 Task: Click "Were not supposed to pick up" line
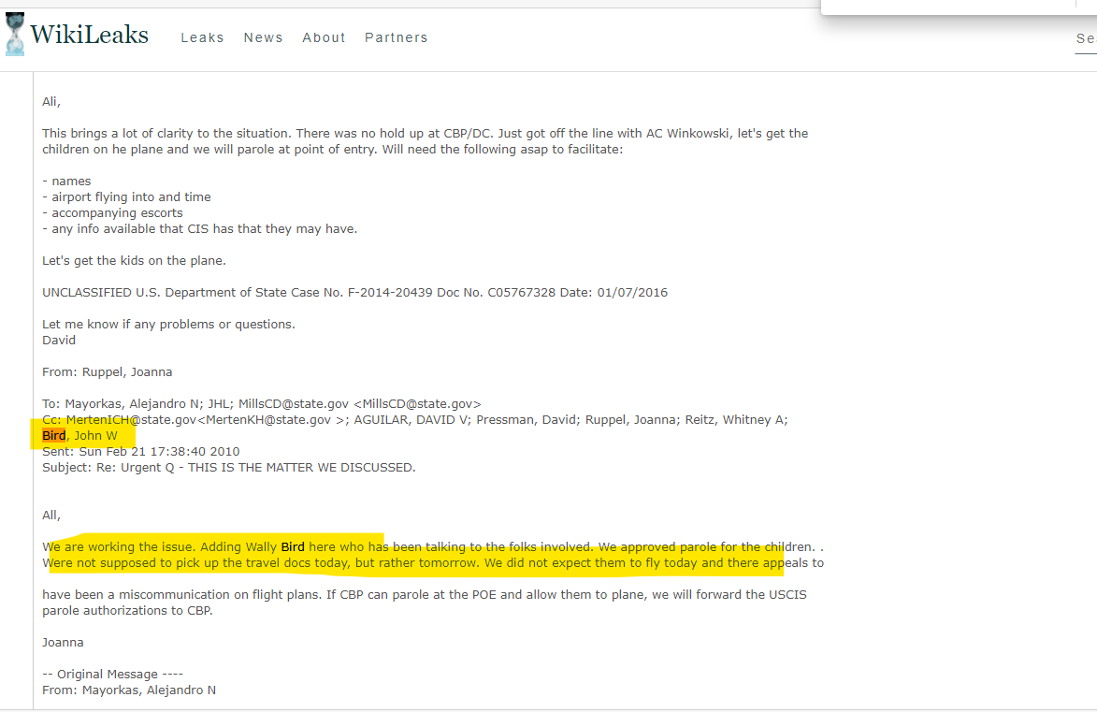point(433,563)
